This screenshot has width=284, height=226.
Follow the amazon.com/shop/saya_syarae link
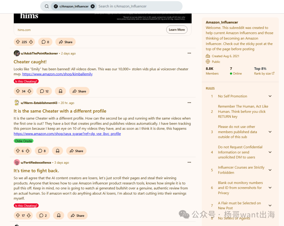[x=67, y=134]
